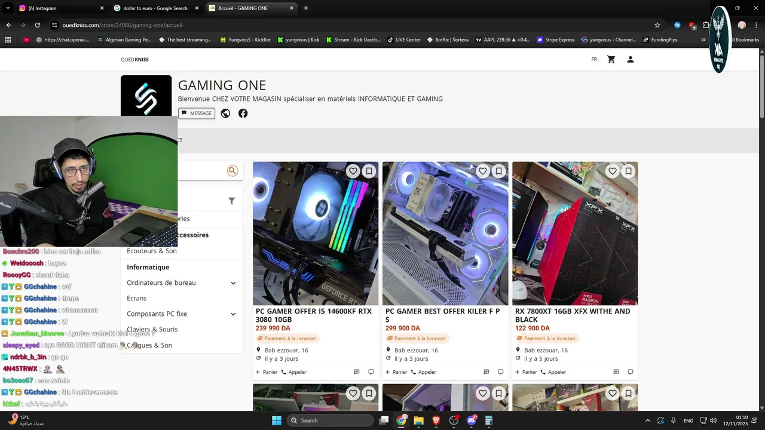The width and height of the screenshot is (765, 430).
Task: Favorite the PC GAMER OFFER I5 listing
Action: pyautogui.click(x=353, y=171)
